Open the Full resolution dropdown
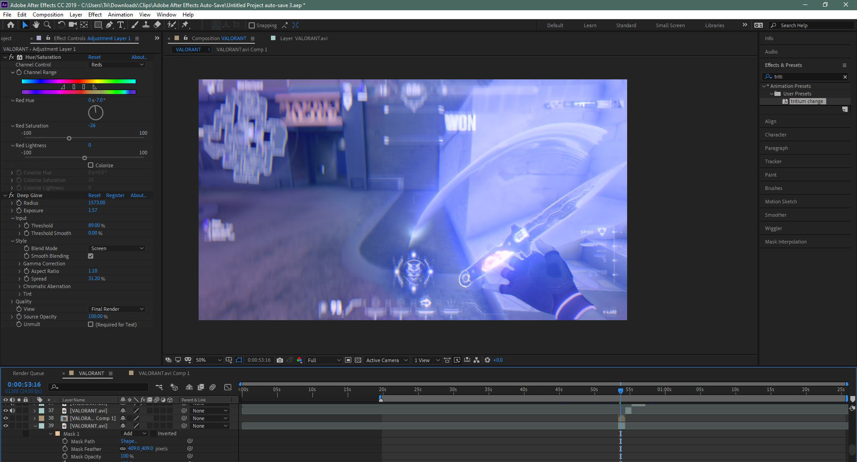This screenshot has height=462, width=857. tap(324, 360)
